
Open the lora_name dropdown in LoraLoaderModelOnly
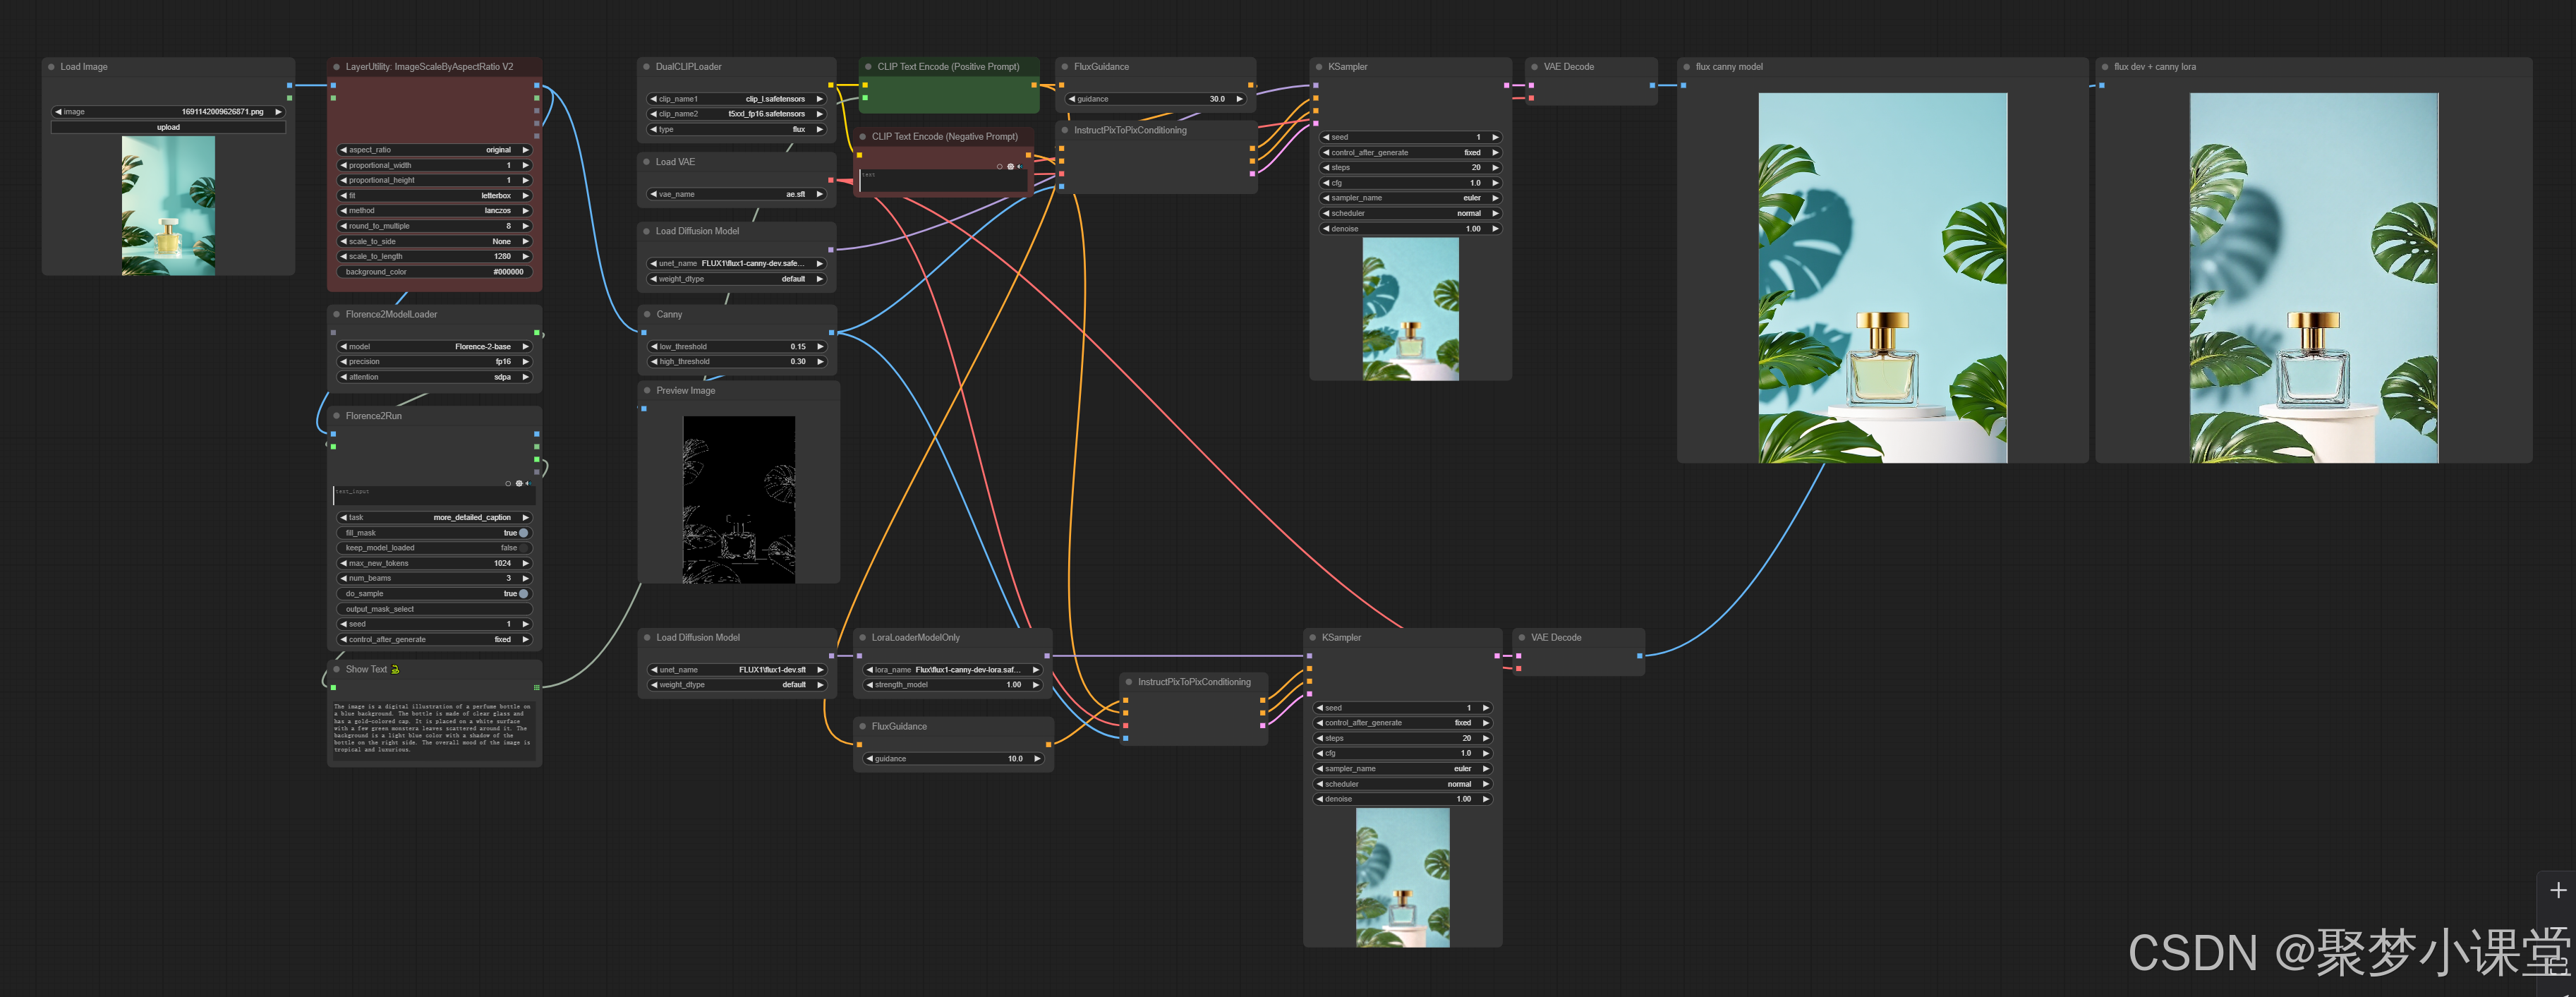[952, 670]
